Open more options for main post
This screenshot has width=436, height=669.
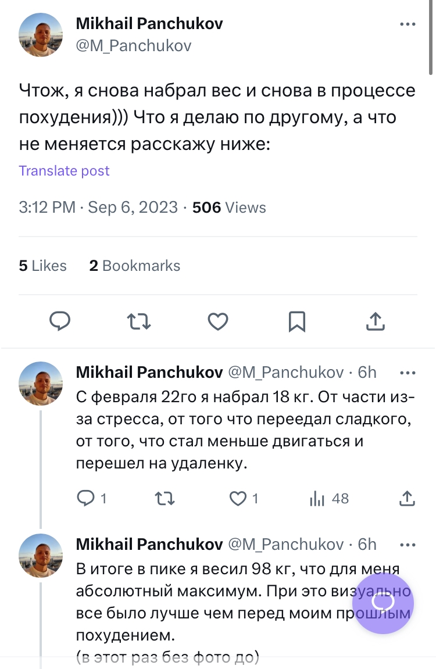[x=407, y=24]
